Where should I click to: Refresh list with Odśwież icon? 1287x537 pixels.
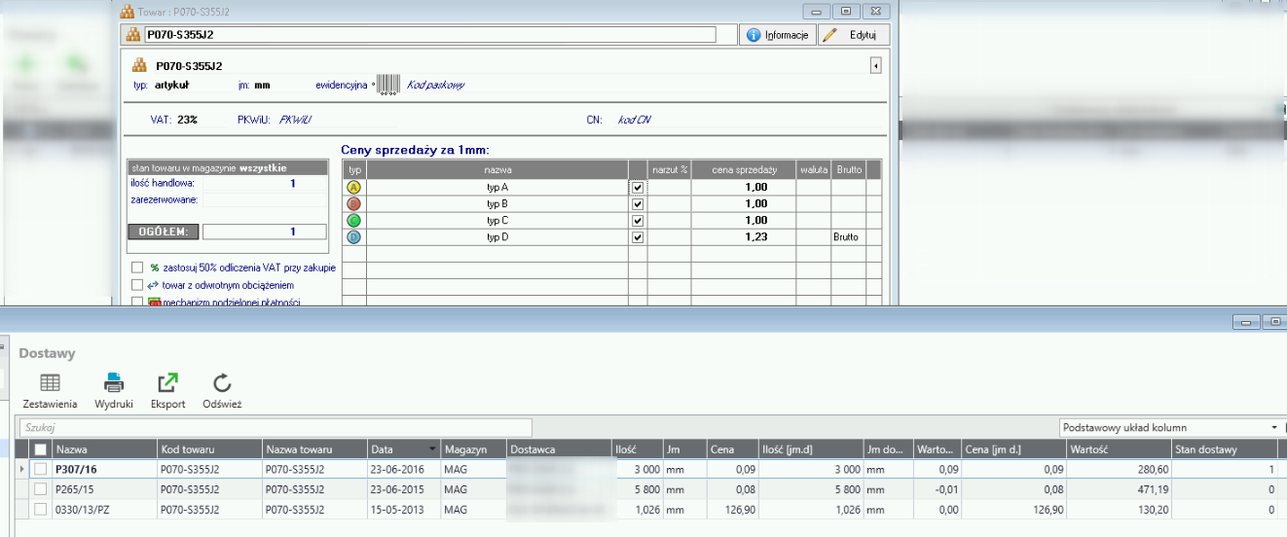(x=222, y=383)
